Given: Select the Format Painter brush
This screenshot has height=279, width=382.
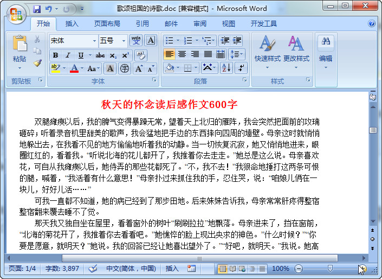Looking at the screenshot, I should (x=37, y=63).
